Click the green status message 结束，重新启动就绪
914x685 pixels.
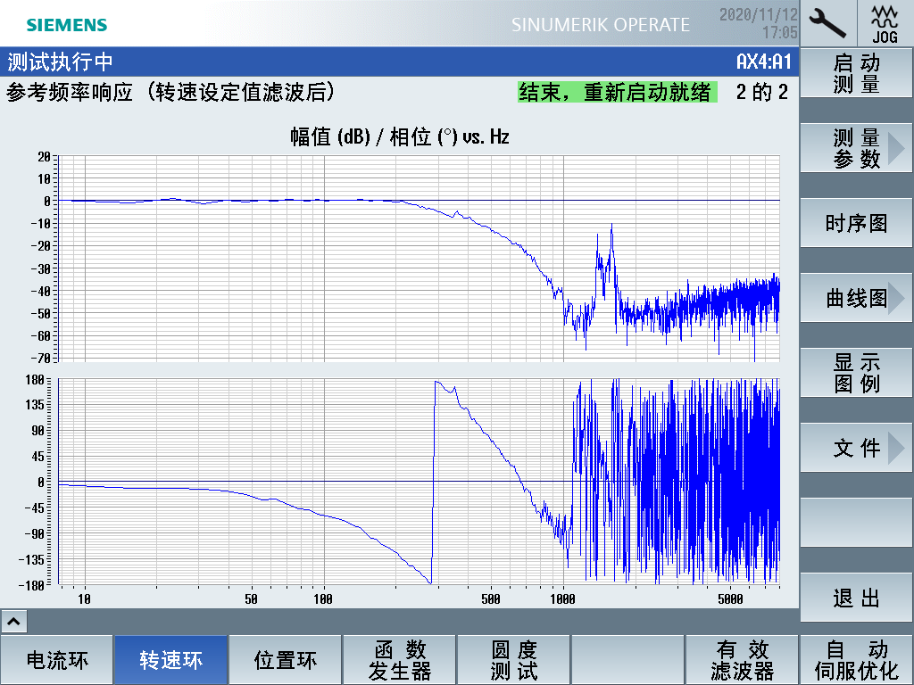click(616, 92)
